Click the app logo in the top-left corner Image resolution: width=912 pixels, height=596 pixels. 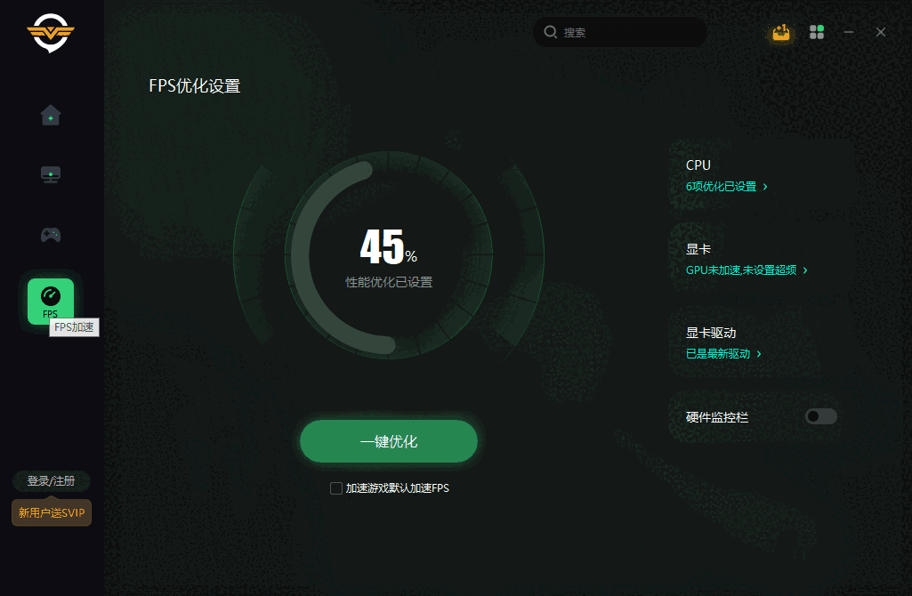[x=51, y=34]
